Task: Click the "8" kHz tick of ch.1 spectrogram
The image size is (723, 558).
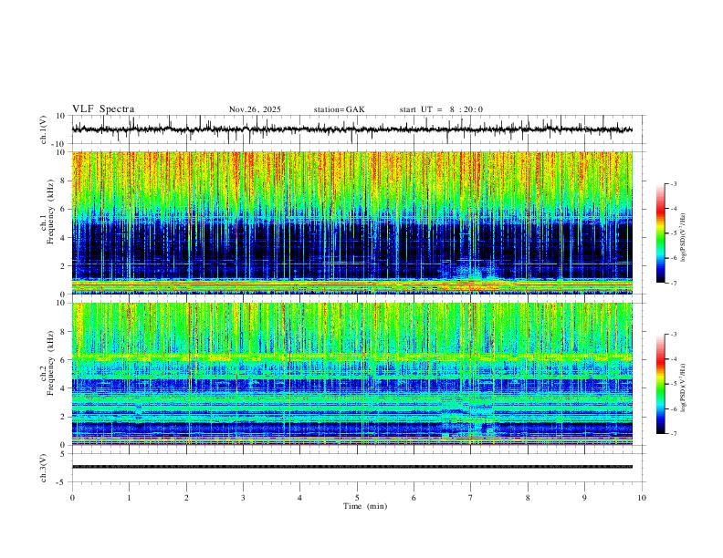Action: click(64, 181)
